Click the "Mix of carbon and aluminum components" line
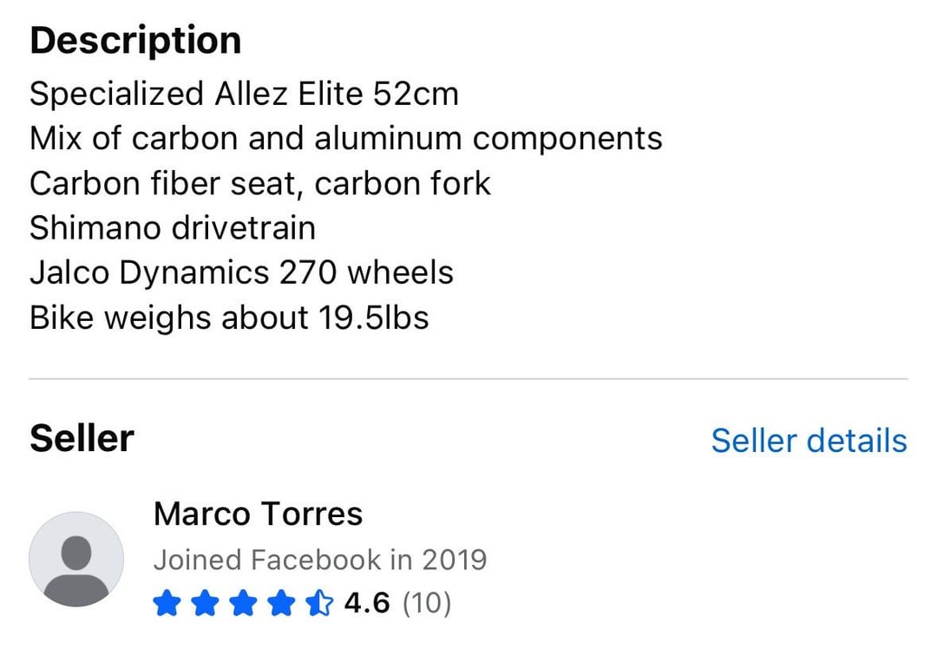 point(345,139)
